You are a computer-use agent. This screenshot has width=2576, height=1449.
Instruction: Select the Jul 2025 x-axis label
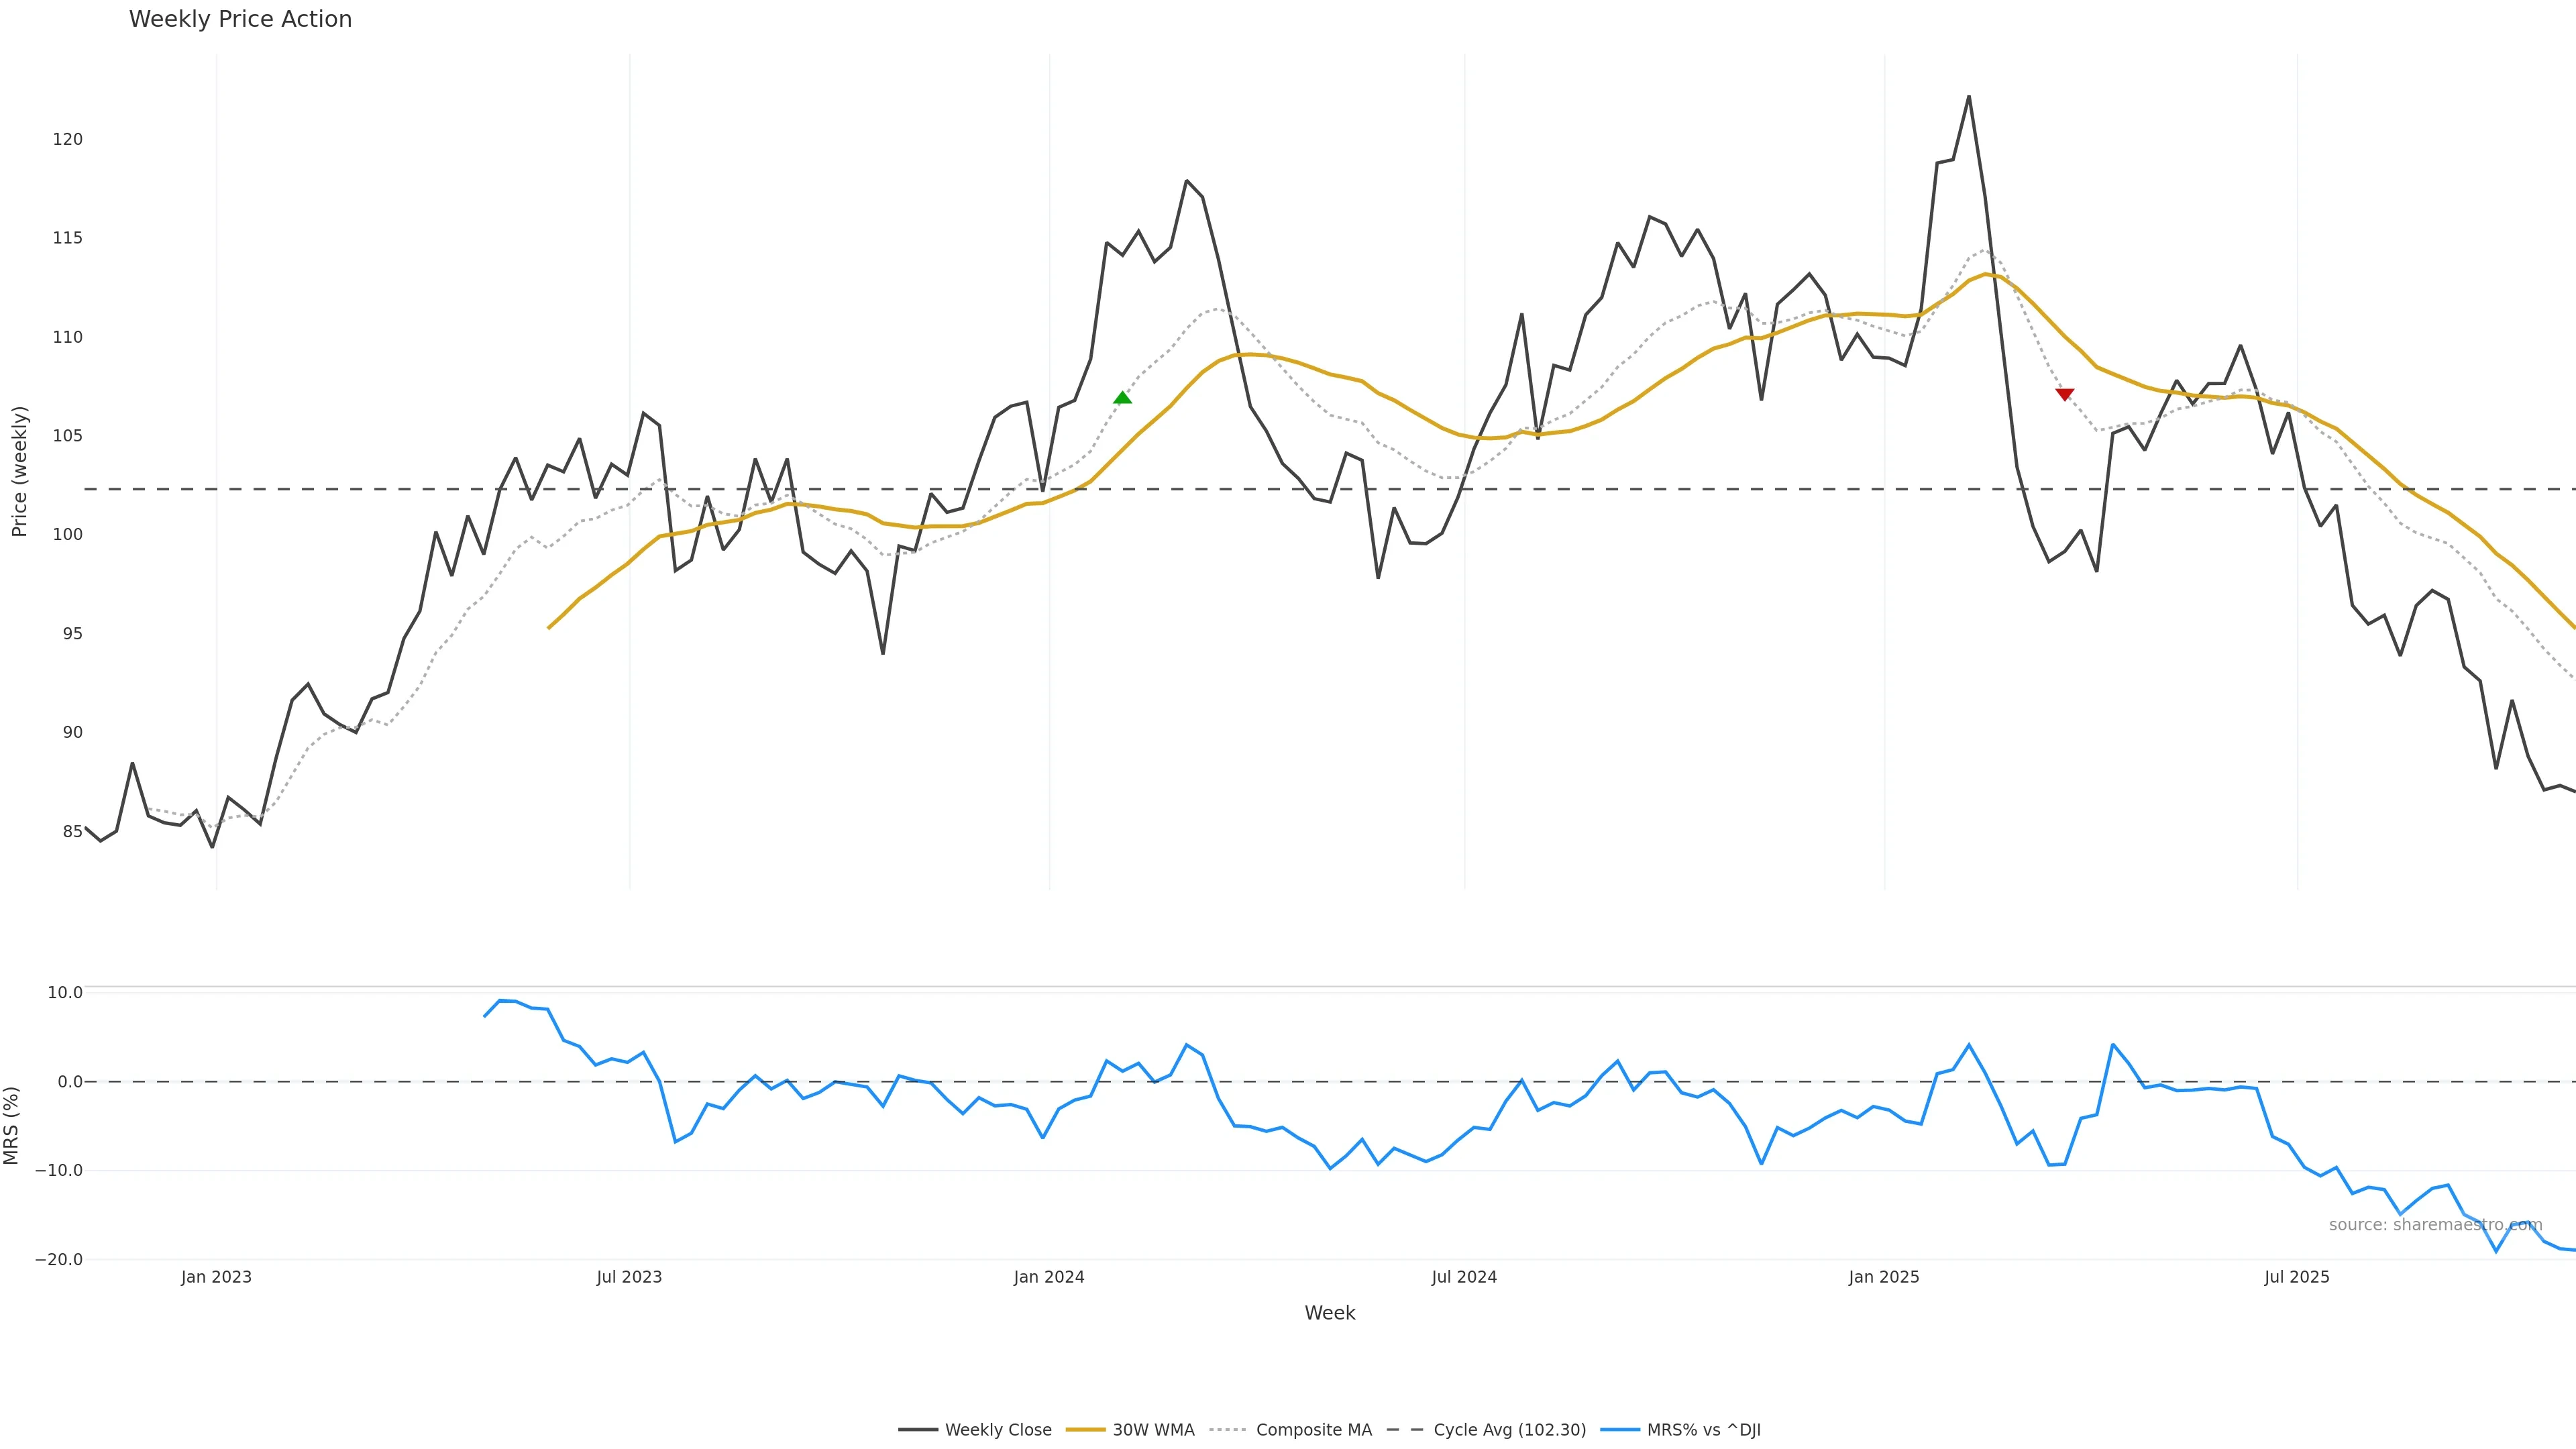(2296, 1277)
